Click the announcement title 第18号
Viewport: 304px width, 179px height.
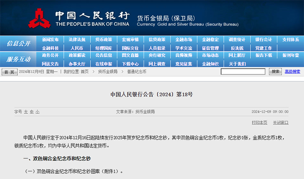tap(152, 94)
